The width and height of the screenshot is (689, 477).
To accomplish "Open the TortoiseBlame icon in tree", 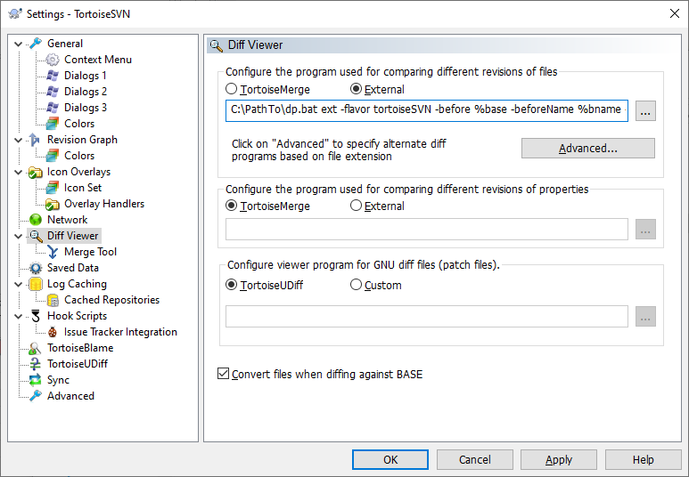I will tap(36, 348).
